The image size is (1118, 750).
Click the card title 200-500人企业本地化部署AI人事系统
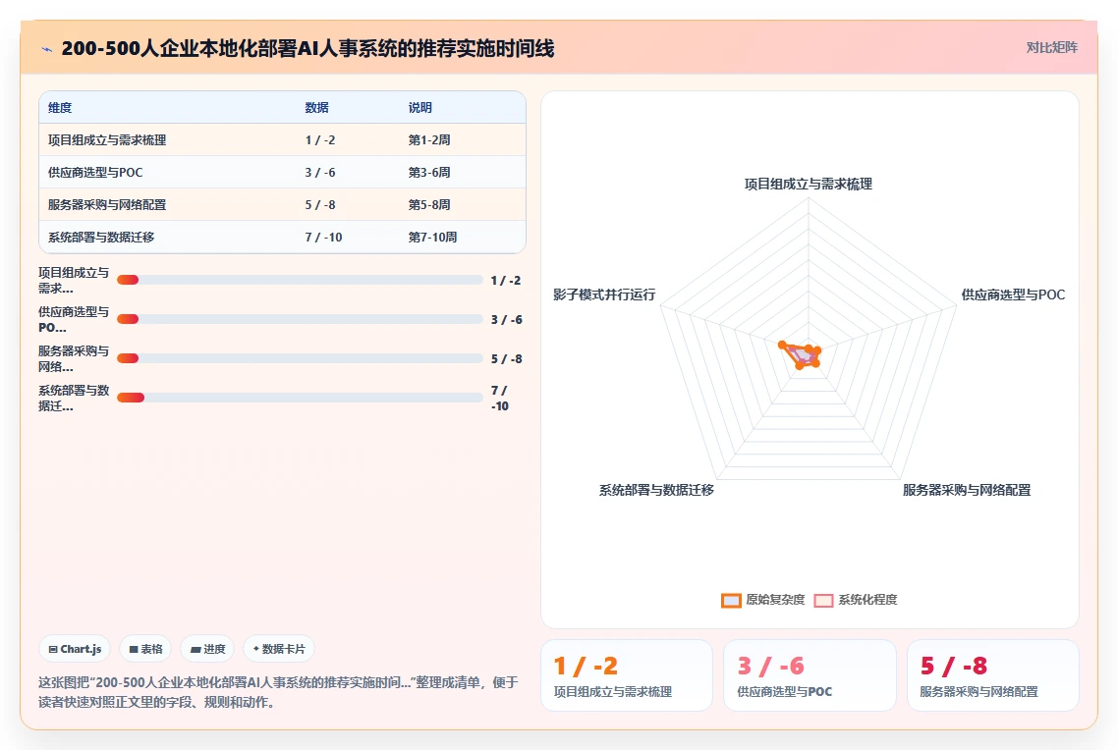click(307, 48)
